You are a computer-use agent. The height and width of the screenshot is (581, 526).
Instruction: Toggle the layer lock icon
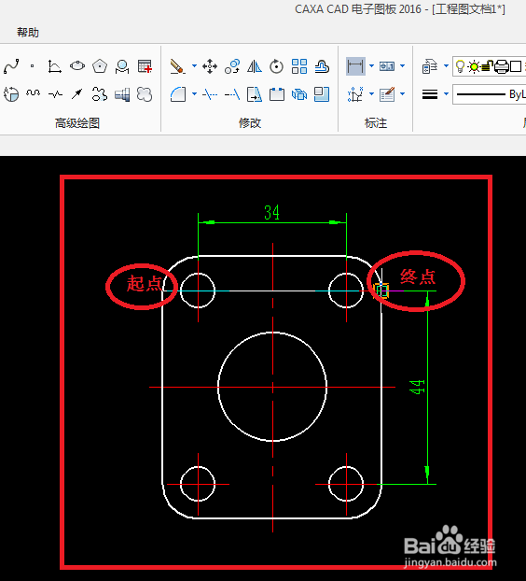pos(488,66)
